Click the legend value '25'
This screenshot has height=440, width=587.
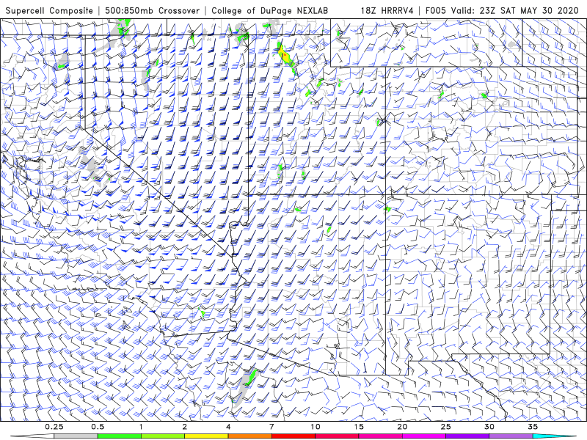click(x=446, y=427)
